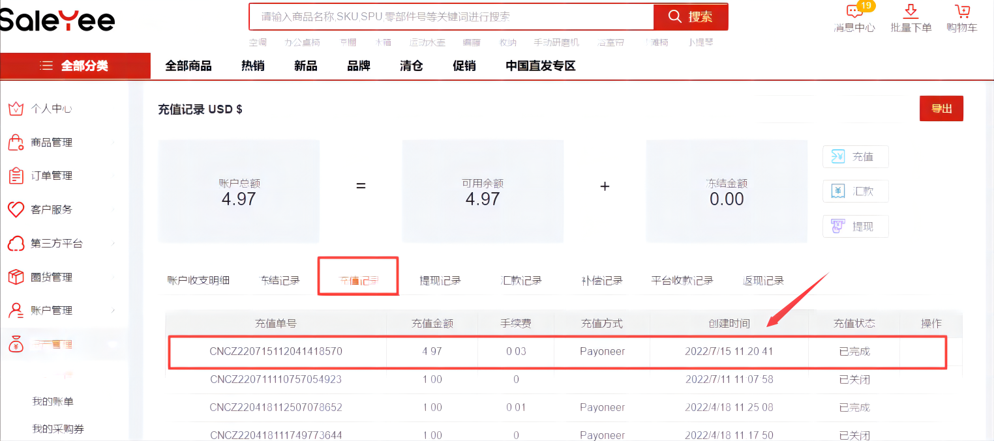Click the 充值 recharge button
The height and width of the screenshot is (441, 994).
point(856,156)
